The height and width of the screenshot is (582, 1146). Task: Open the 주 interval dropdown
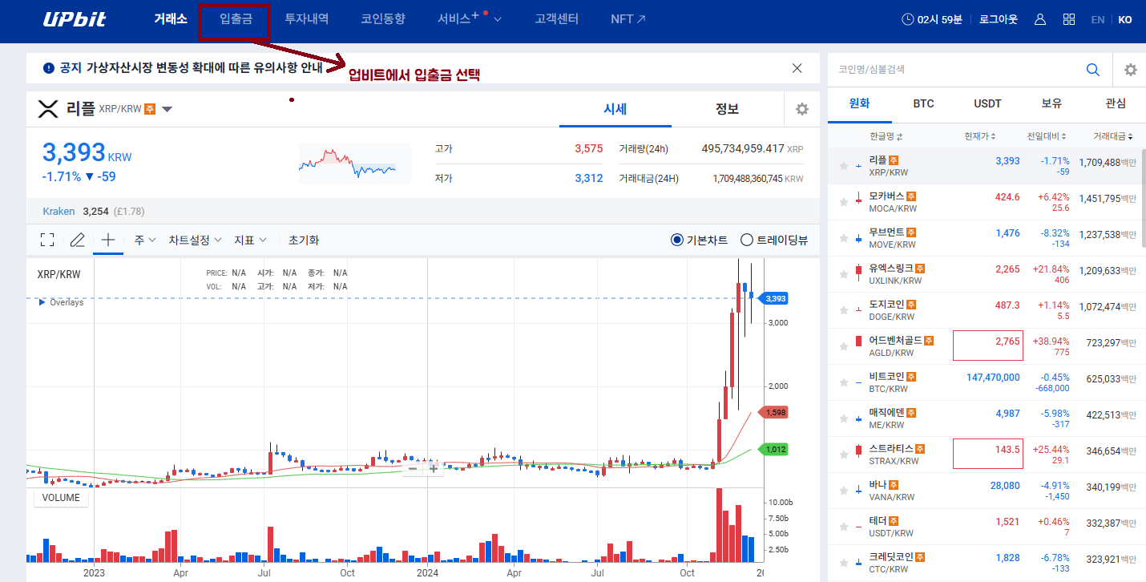coord(145,240)
